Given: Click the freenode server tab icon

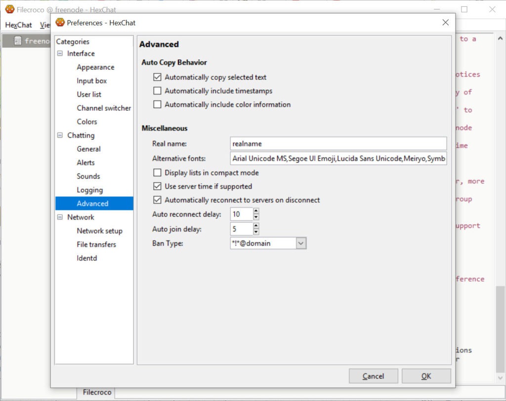Looking at the screenshot, I should point(18,40).
